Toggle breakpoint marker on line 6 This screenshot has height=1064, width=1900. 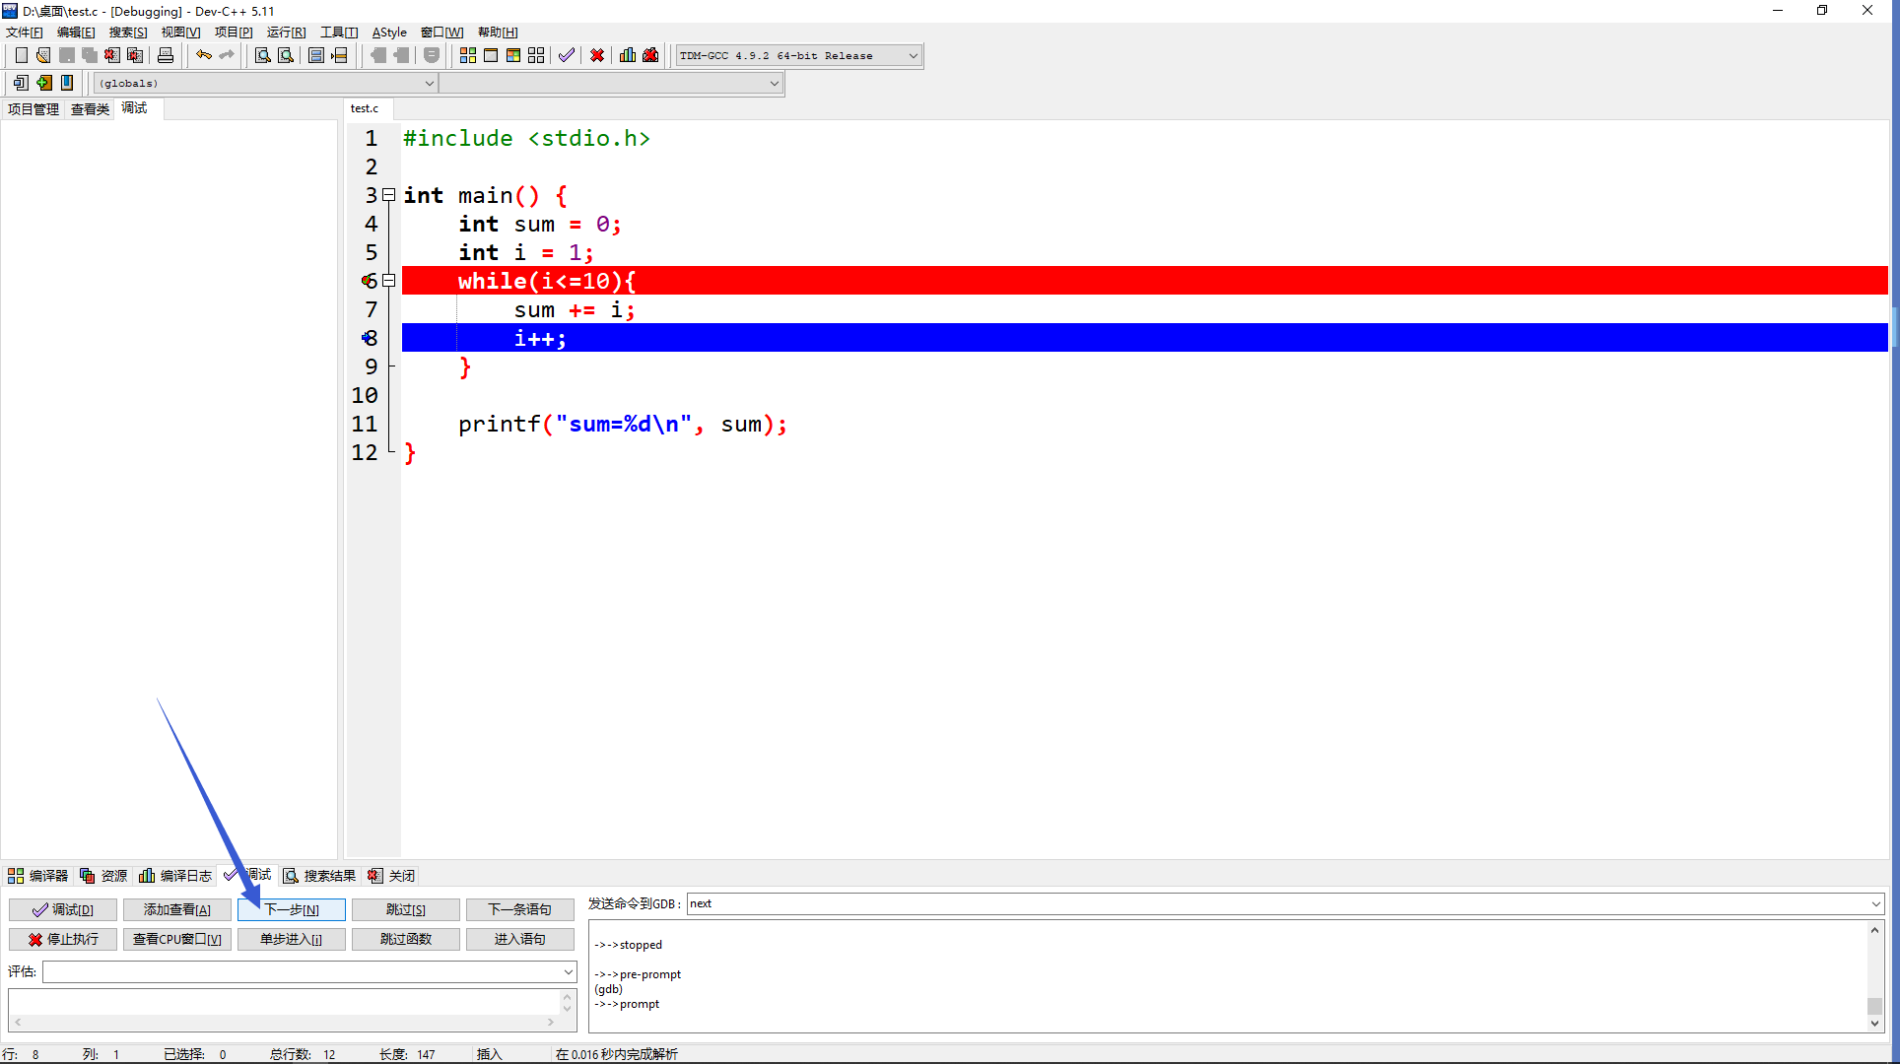coord(369,281)
